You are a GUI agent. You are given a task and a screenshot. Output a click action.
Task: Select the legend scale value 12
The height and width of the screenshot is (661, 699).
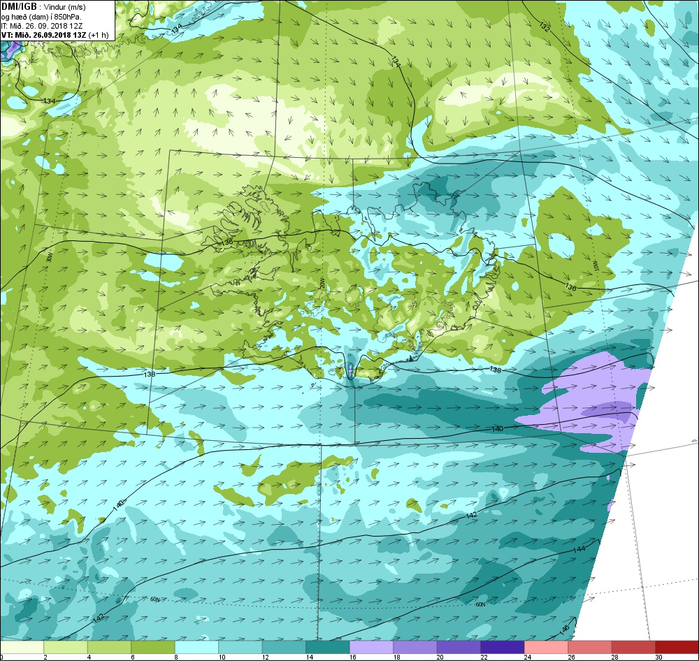point(266,657)
